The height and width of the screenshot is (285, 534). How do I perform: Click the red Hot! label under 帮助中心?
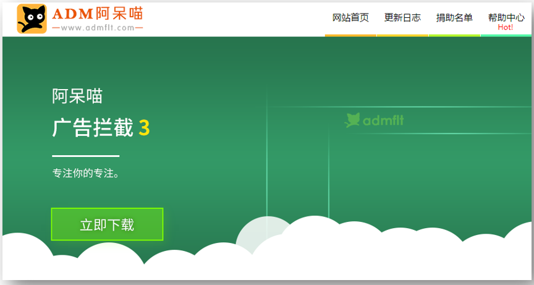[506, 27]
